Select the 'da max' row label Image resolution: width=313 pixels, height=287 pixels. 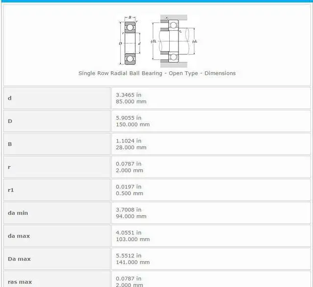point(19,236)
